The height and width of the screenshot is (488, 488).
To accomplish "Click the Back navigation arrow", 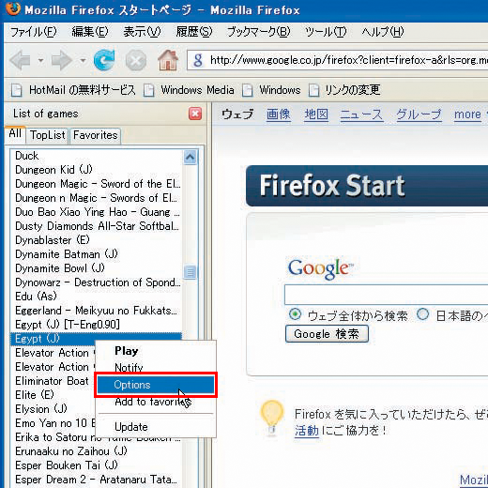I will [21, 60].
